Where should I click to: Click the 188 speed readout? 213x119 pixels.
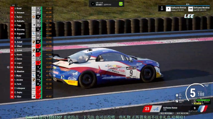tap(201, 94)
